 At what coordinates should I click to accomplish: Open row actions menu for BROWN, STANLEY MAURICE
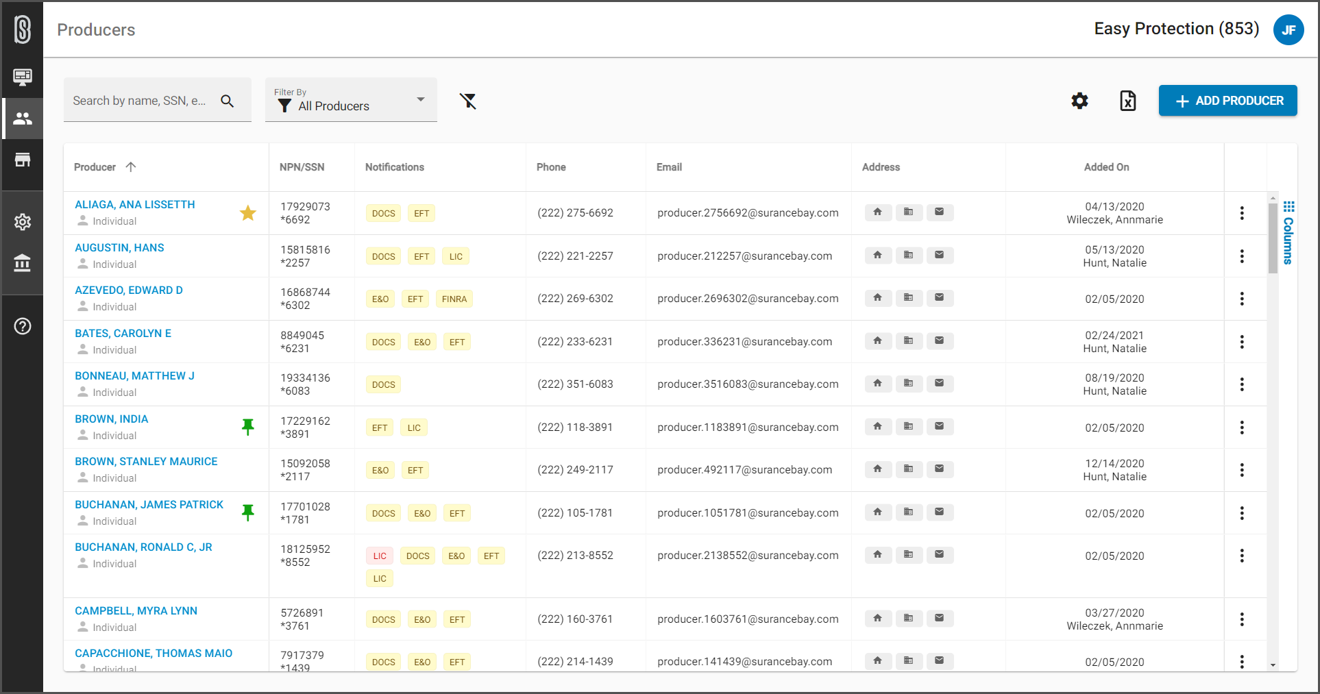pos(1242,470)
